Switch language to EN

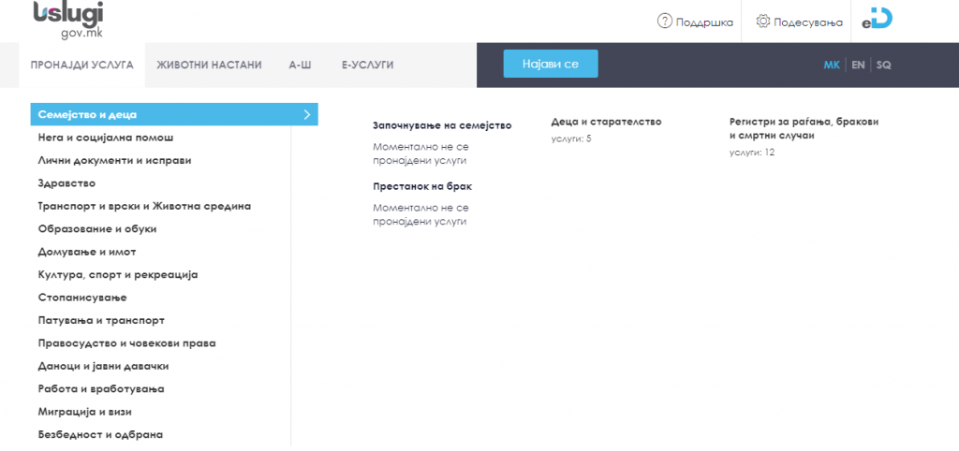[857, 65]
